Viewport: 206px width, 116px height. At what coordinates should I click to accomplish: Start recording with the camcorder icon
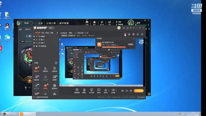click(x=123, y=91)
